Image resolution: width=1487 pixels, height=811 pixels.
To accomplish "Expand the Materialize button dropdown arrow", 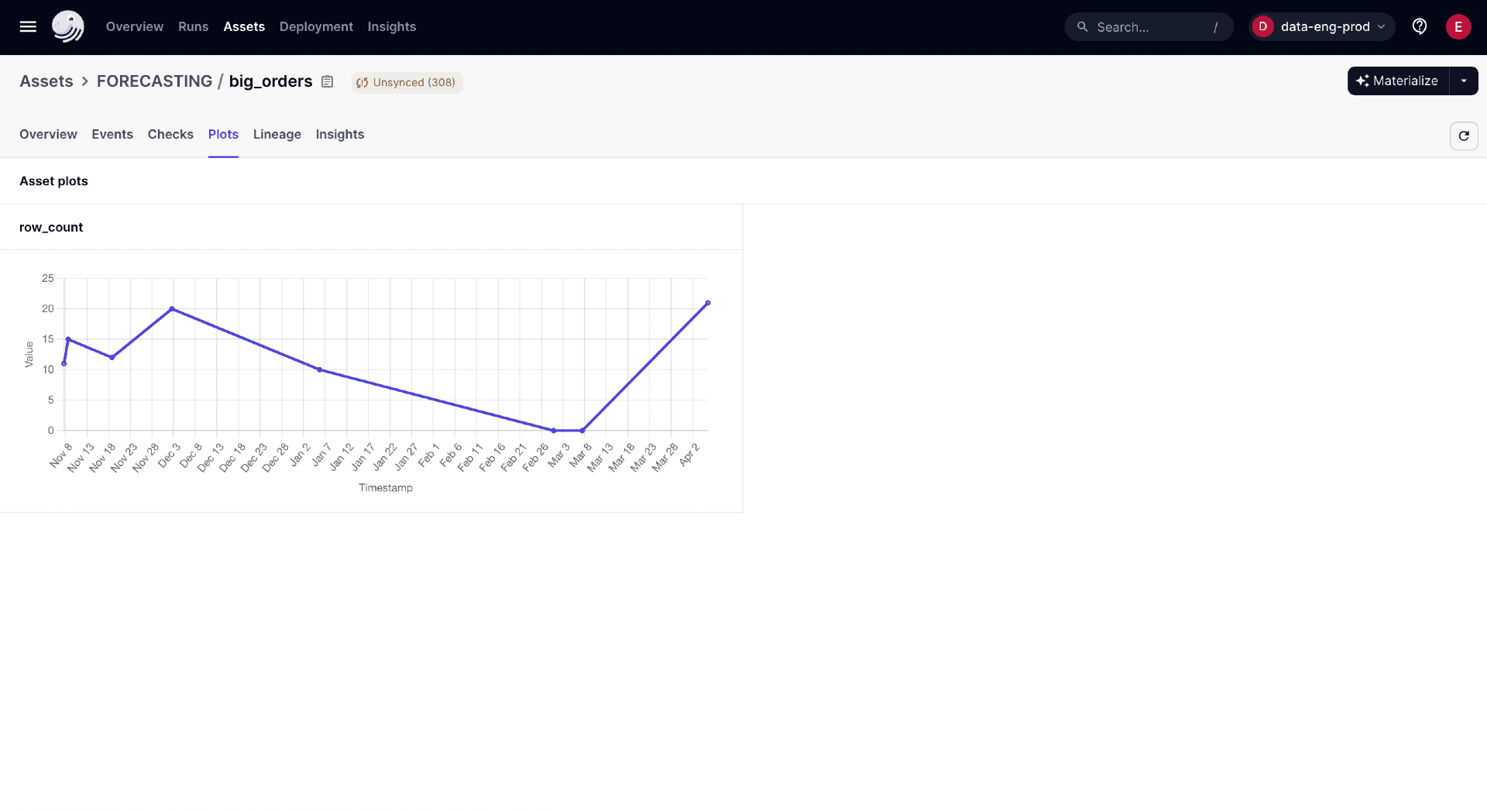I will click(x=1465, y=81).
